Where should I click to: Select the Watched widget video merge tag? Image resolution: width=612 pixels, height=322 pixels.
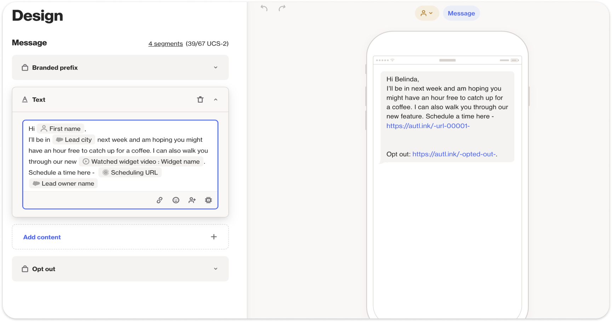[141, 162]
